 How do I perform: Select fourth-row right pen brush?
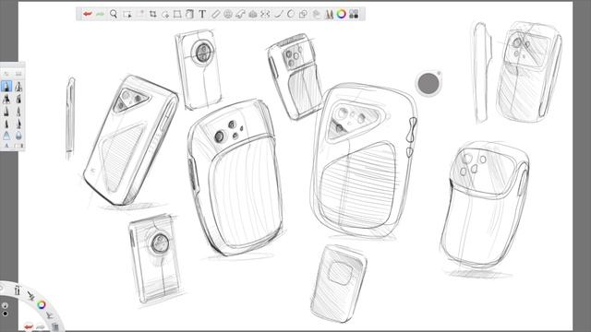pos(18,124)
